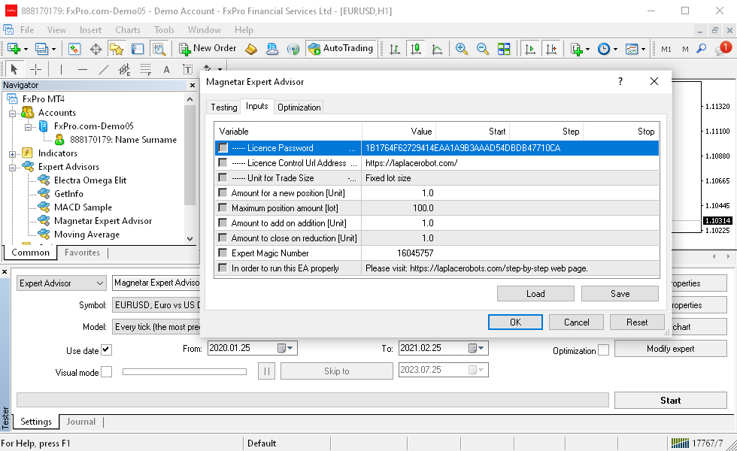Select the horizontal line drawing tool

tap(83, 69)
